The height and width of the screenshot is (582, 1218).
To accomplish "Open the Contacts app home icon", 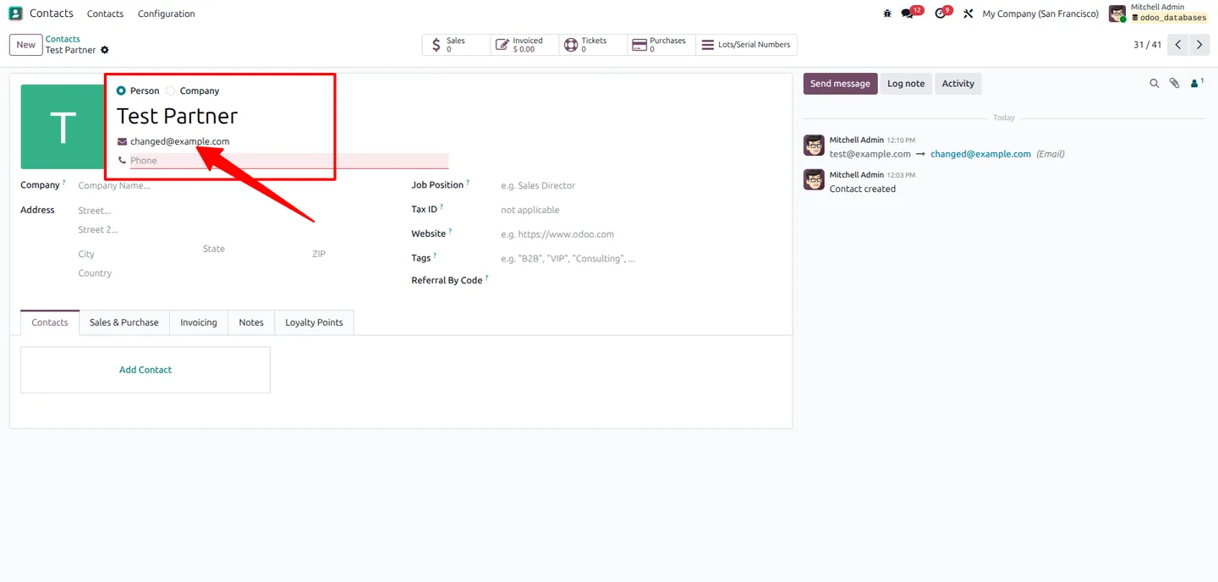I will tap(15, 14).
